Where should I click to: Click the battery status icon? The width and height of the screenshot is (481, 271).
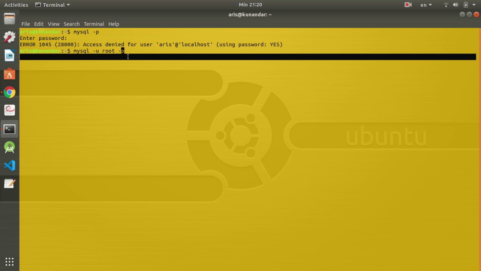[466, 5]
